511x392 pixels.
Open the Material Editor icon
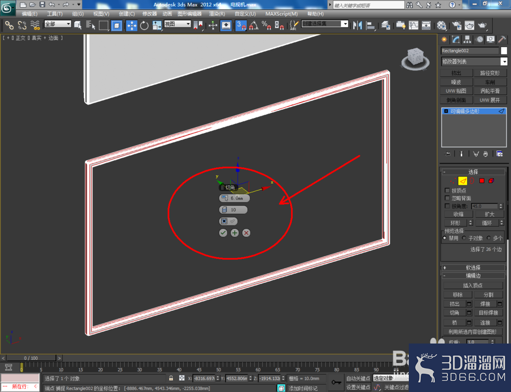[442, 26]
